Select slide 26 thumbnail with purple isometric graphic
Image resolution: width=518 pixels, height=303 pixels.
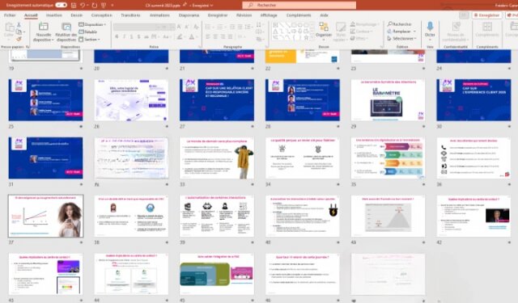131,100
